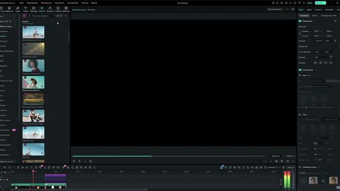340x191 pixels.
Task: Select the first effect thumbnail in the list
Action: [x=33, y=32]
